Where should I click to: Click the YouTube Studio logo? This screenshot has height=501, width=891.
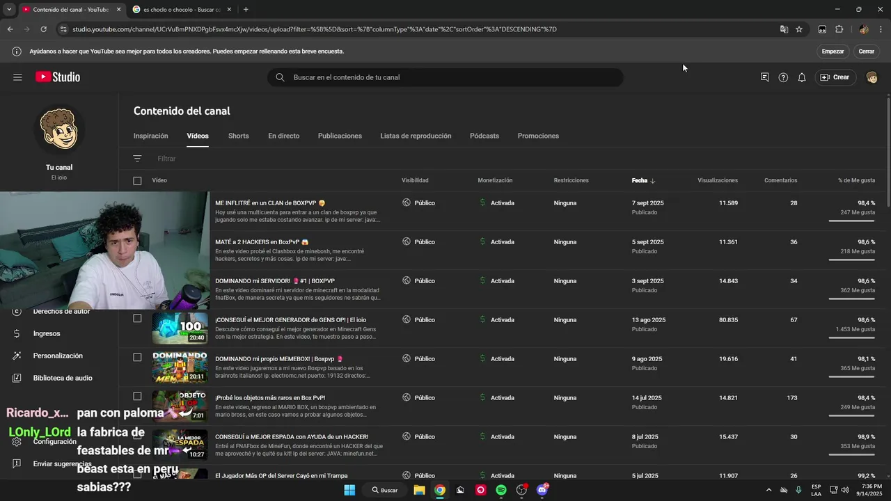click(58, 77)
